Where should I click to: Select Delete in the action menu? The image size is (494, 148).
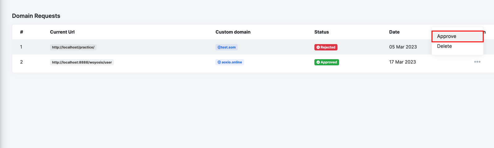click(444, 46)
